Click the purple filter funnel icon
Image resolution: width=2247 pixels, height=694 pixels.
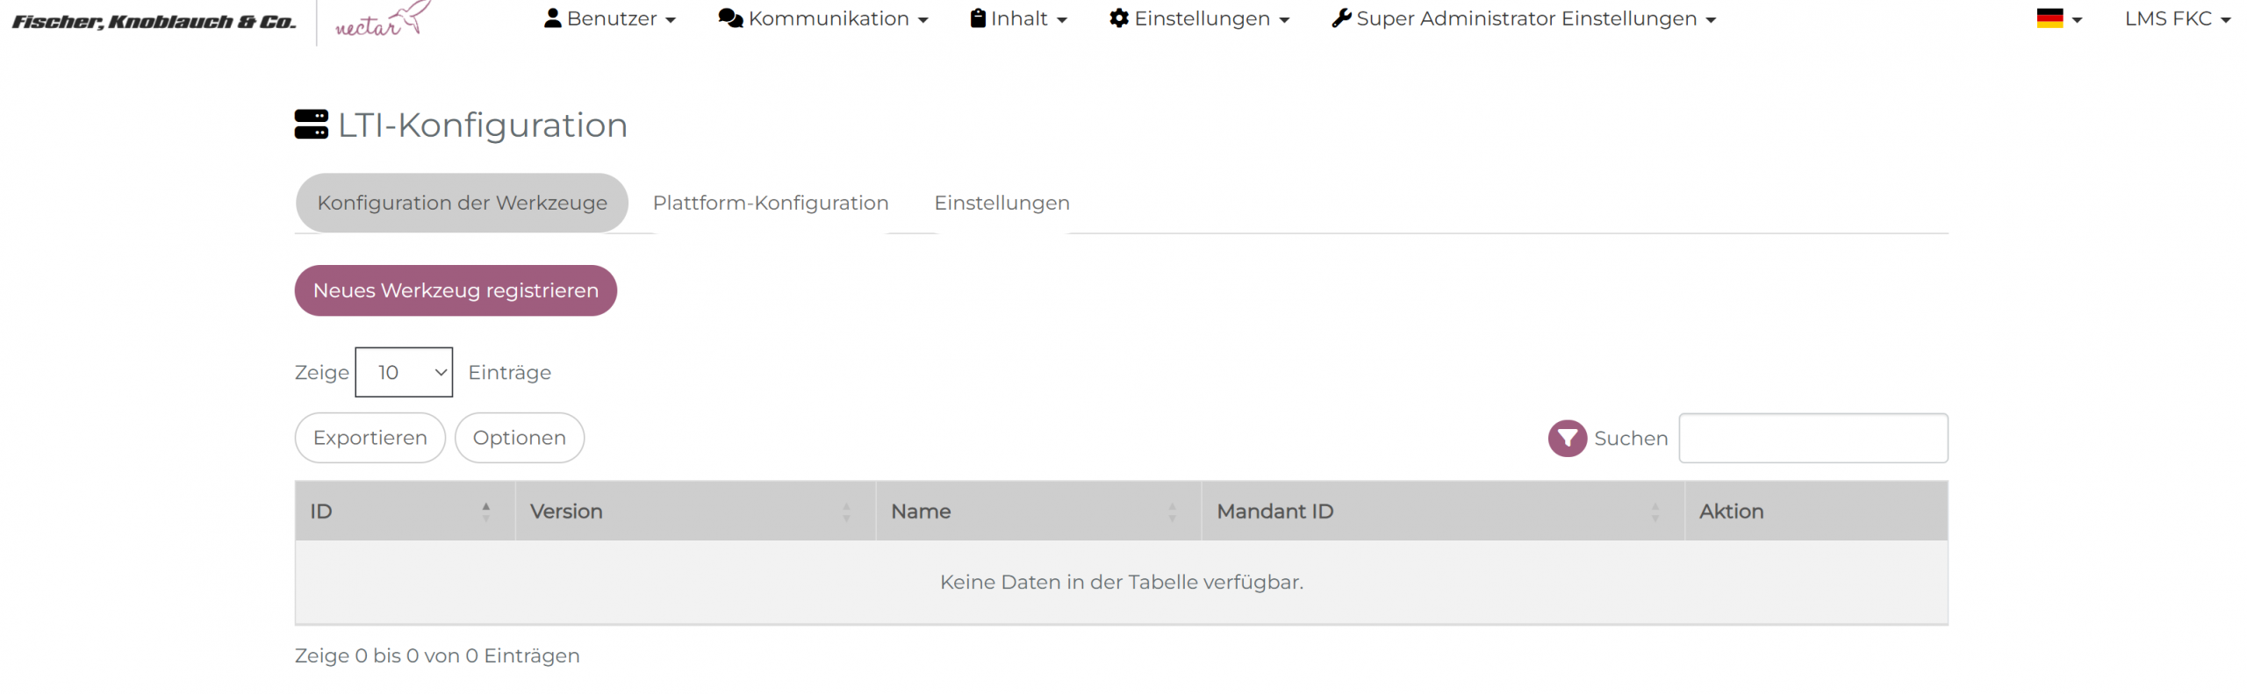[x=1566, y=438]
